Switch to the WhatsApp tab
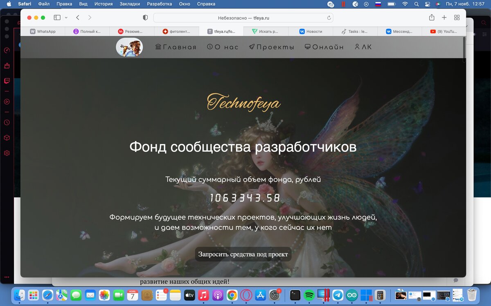Screen dimensions: 491x306 tap(43, 31)
